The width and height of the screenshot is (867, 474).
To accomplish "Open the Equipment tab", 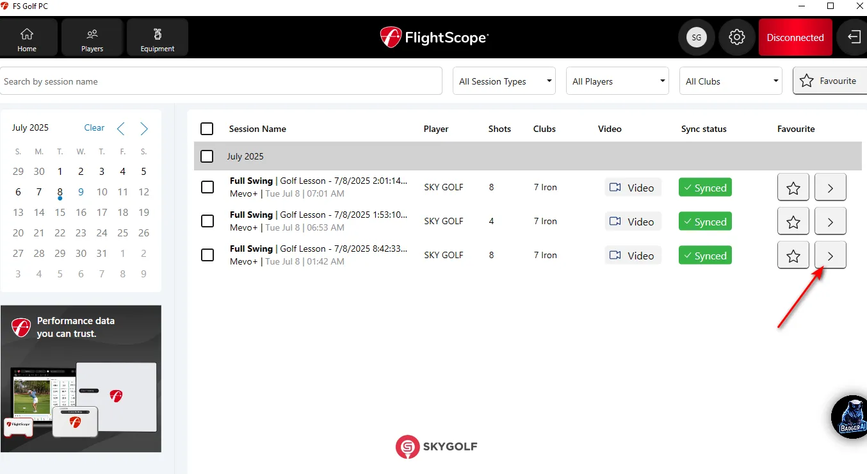I will [x=158, y=38].
